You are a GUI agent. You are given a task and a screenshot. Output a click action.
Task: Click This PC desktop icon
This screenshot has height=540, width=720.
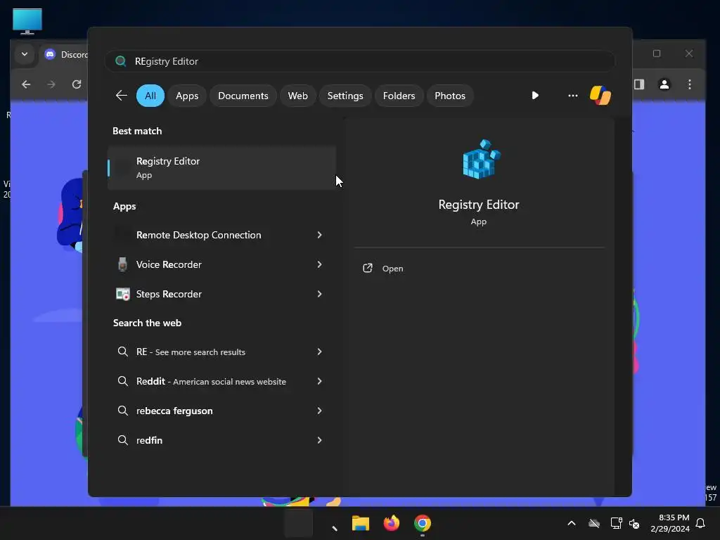pyautogui.click(x=27, y=22)
